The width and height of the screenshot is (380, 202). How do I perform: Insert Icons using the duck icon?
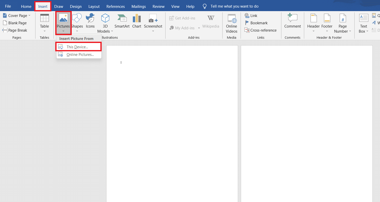tap(90, 18)
